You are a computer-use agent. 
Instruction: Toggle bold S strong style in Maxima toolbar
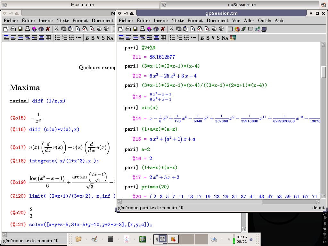[93, 38]
